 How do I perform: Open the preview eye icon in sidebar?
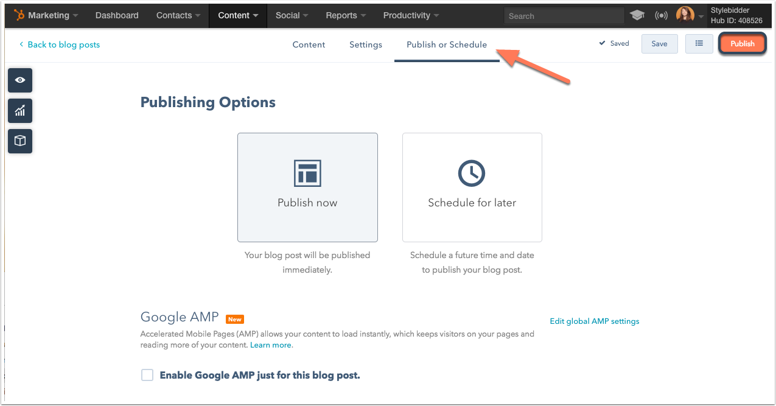(x=20, y=80)
